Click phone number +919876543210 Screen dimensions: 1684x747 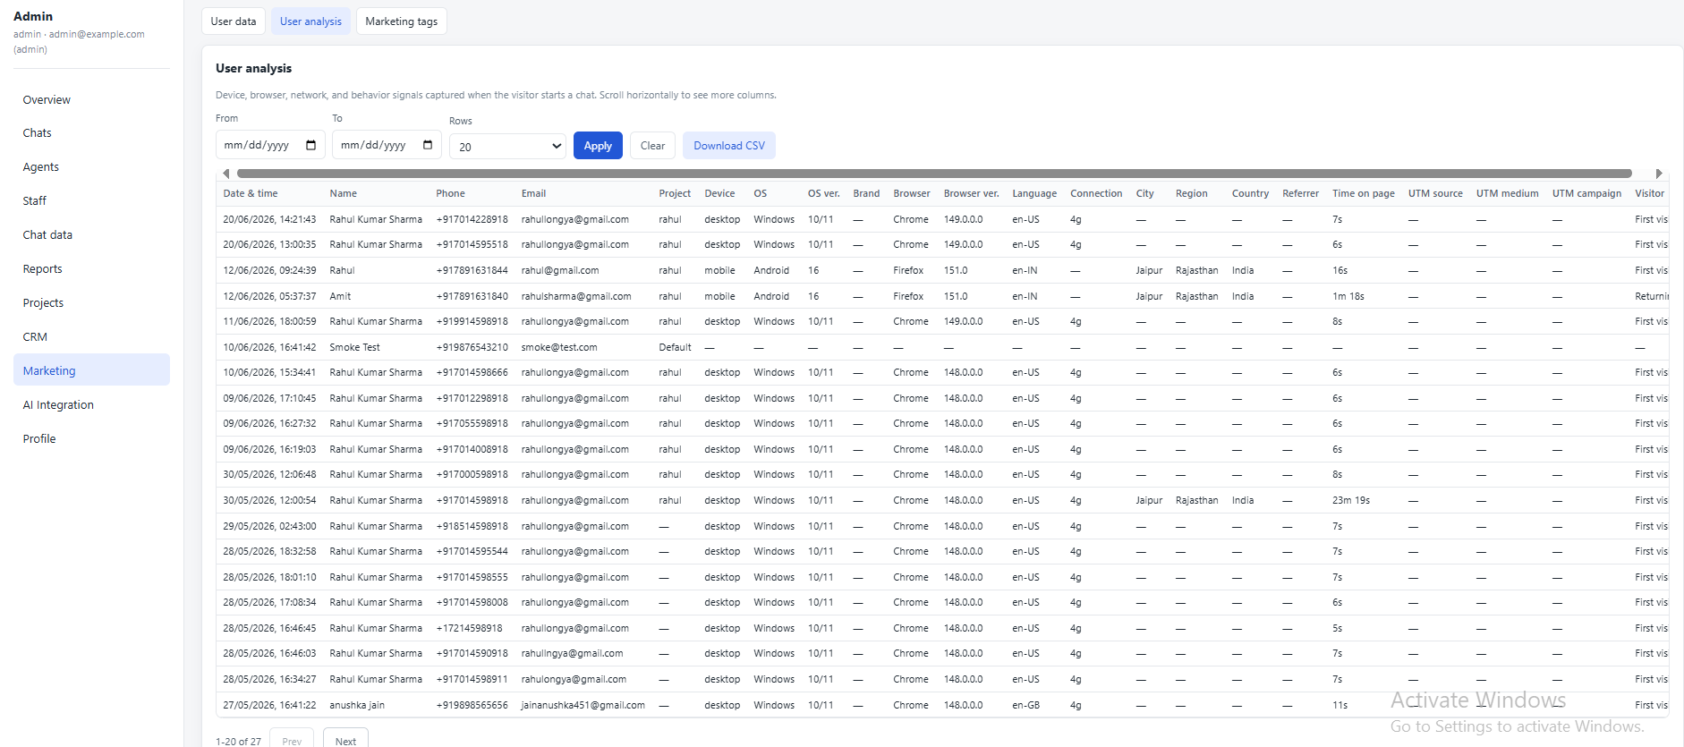click(x=472, y=347)
